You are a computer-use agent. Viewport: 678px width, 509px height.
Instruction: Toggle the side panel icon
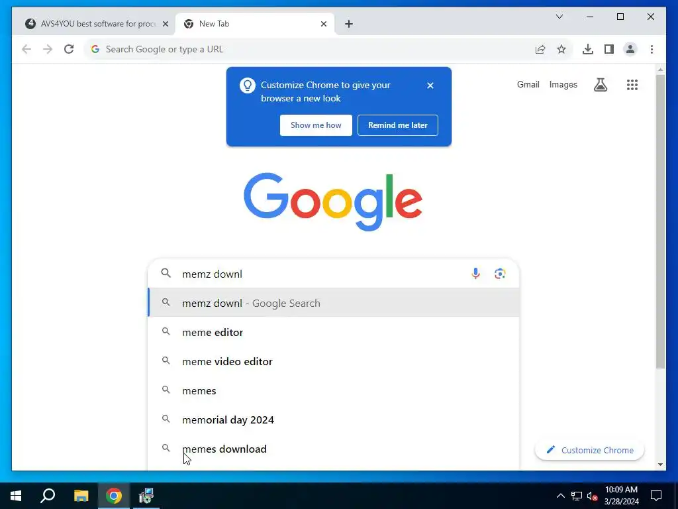609,49
